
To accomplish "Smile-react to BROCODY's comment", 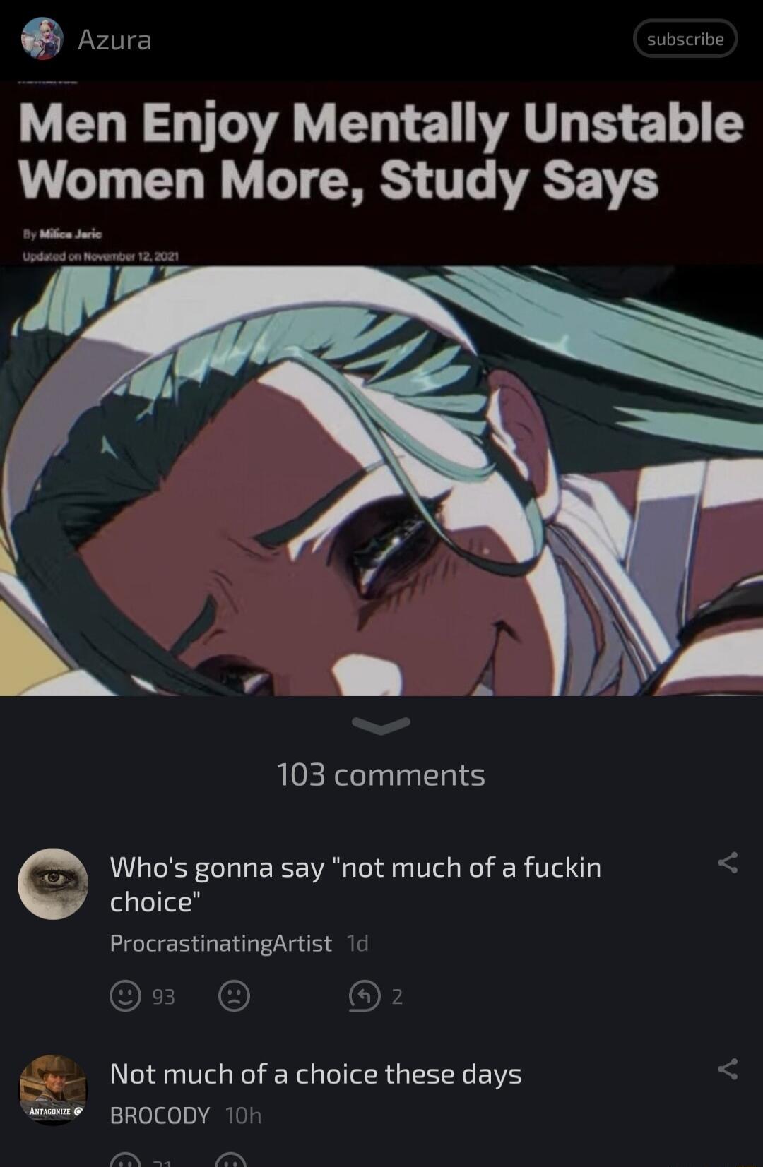I will [125, 1160].
